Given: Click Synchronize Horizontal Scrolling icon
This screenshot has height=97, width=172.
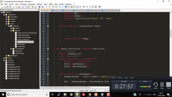Looking at the screenshot, I should (56, 7).
